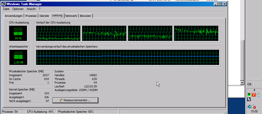The width and height of the screenshot is (262, 114).
Task: Click the System Prozesse value 54
Action: point(95,83)
